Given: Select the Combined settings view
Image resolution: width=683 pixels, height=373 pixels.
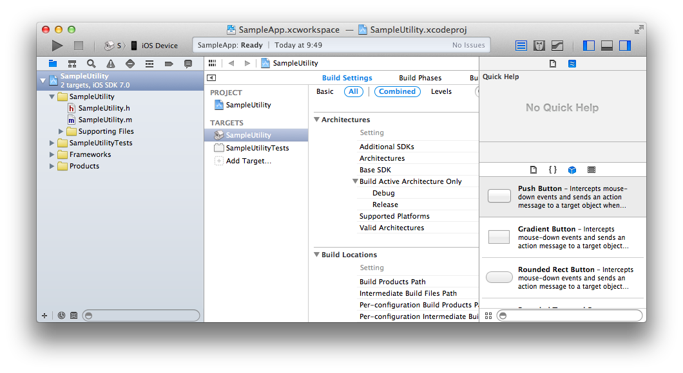Looking at the screenshot, I should pos(398,91).
